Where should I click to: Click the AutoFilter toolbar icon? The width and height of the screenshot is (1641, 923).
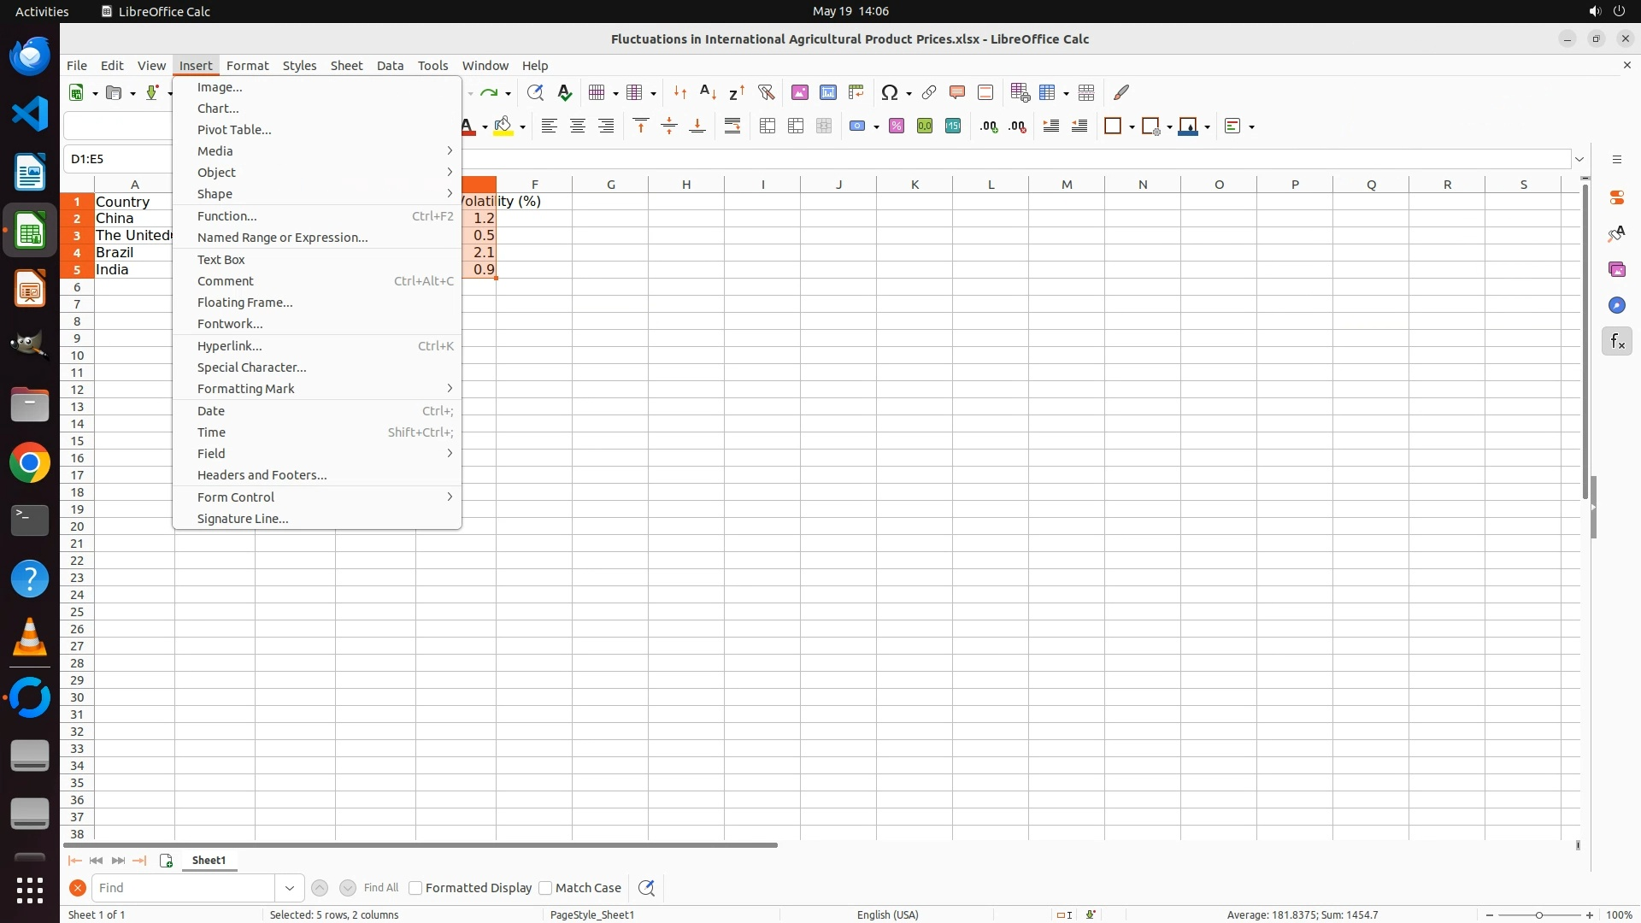(x=766, y=92)
